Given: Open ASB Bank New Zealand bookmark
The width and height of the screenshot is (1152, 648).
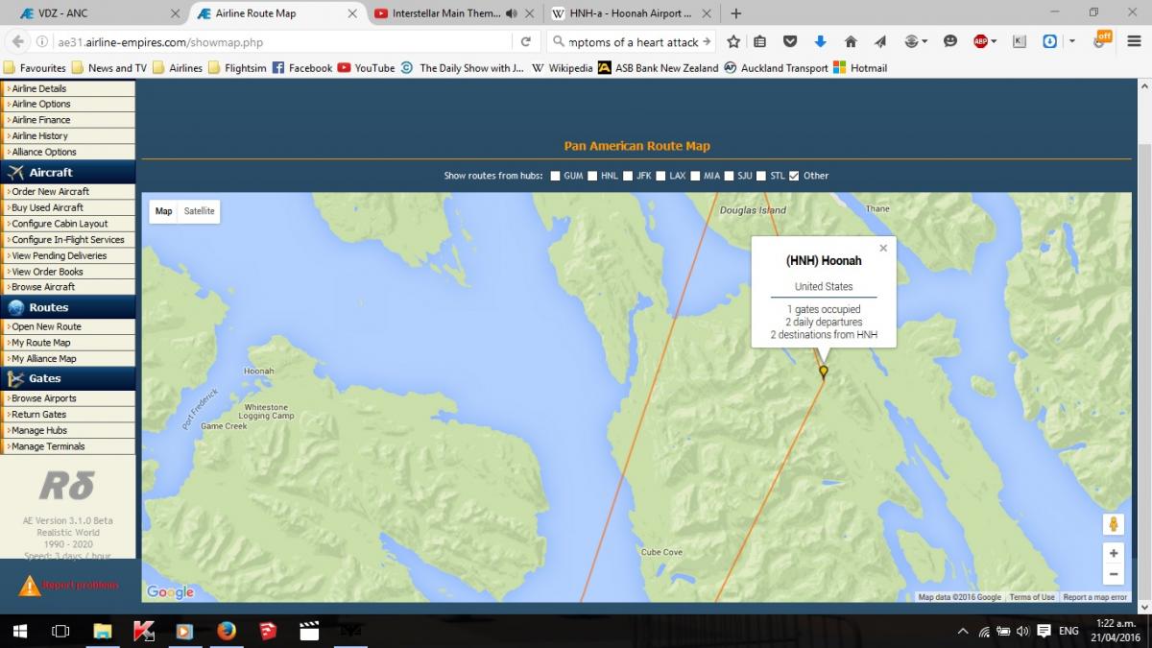Looking at the screenshot, I should (x=659, y=68).
